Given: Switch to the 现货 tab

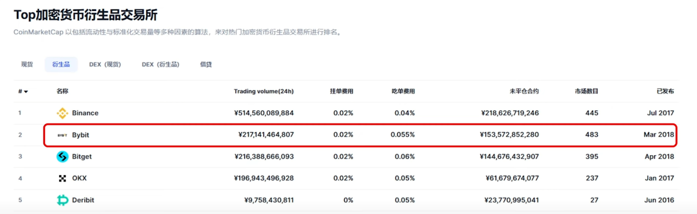Looking at the screenshot, I should 27,64.
